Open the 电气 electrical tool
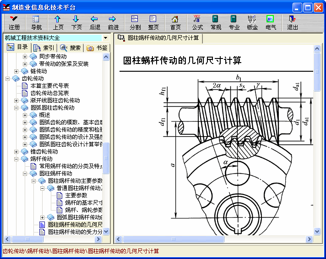This screenshot has height=259, width=326. [x=271, y=22]
